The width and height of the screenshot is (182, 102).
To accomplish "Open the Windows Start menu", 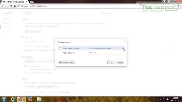I will point(4,99).
